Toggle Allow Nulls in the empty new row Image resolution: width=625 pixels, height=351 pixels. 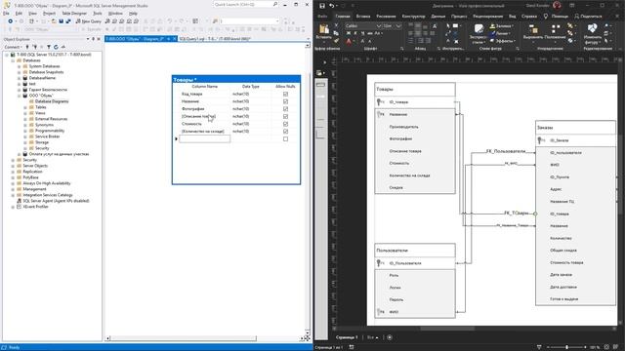pyautogui.click(x=285, y=138)
